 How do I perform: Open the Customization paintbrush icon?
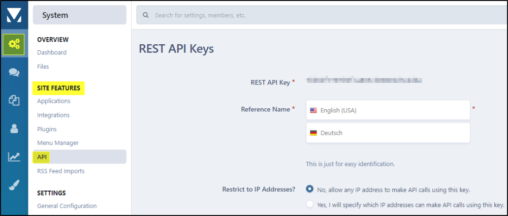coord(14,185)
